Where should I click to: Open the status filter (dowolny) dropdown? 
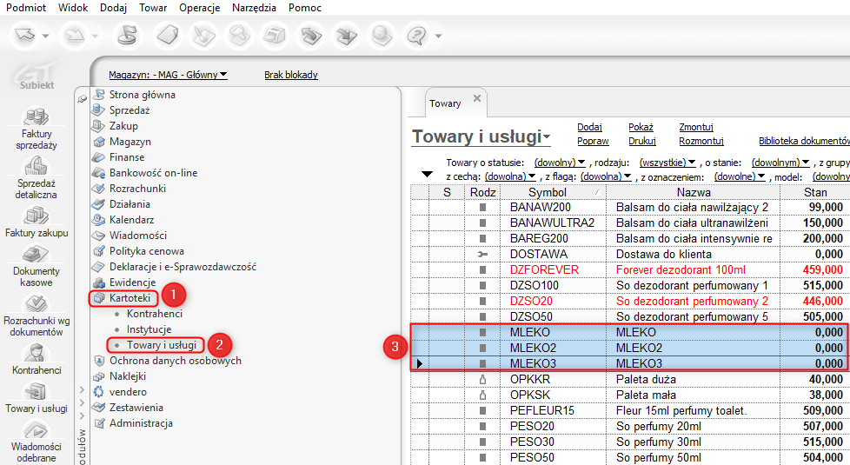[560, 163]
